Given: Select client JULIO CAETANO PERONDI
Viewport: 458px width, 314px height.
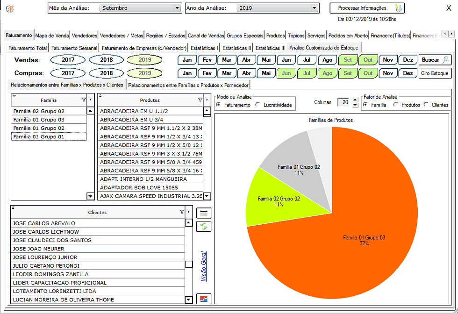Looking at the screenshot, I should [x=98, y=265].
